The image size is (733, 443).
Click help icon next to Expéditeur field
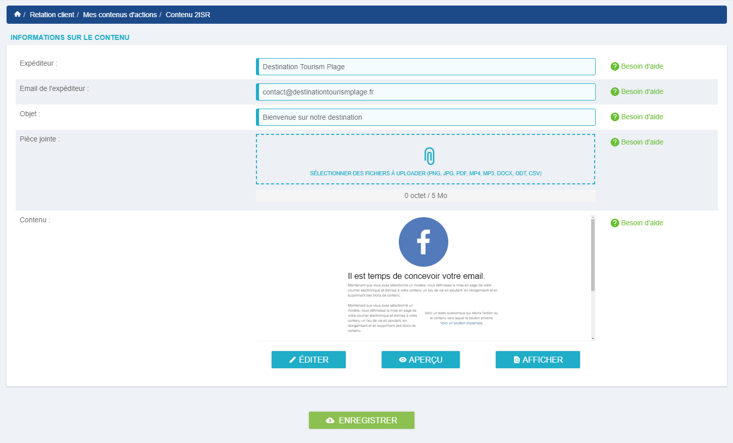[614, 67]
